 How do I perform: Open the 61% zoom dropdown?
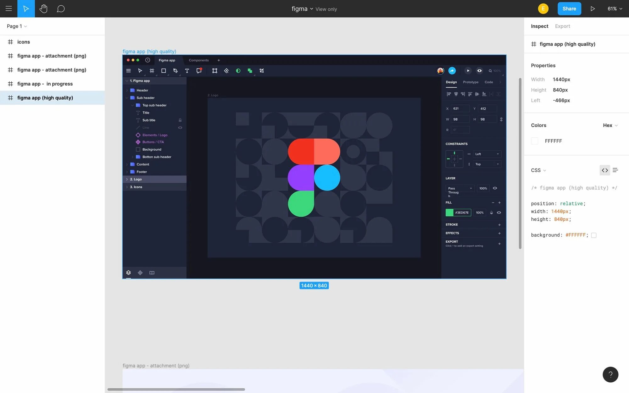tap(615, 8)
